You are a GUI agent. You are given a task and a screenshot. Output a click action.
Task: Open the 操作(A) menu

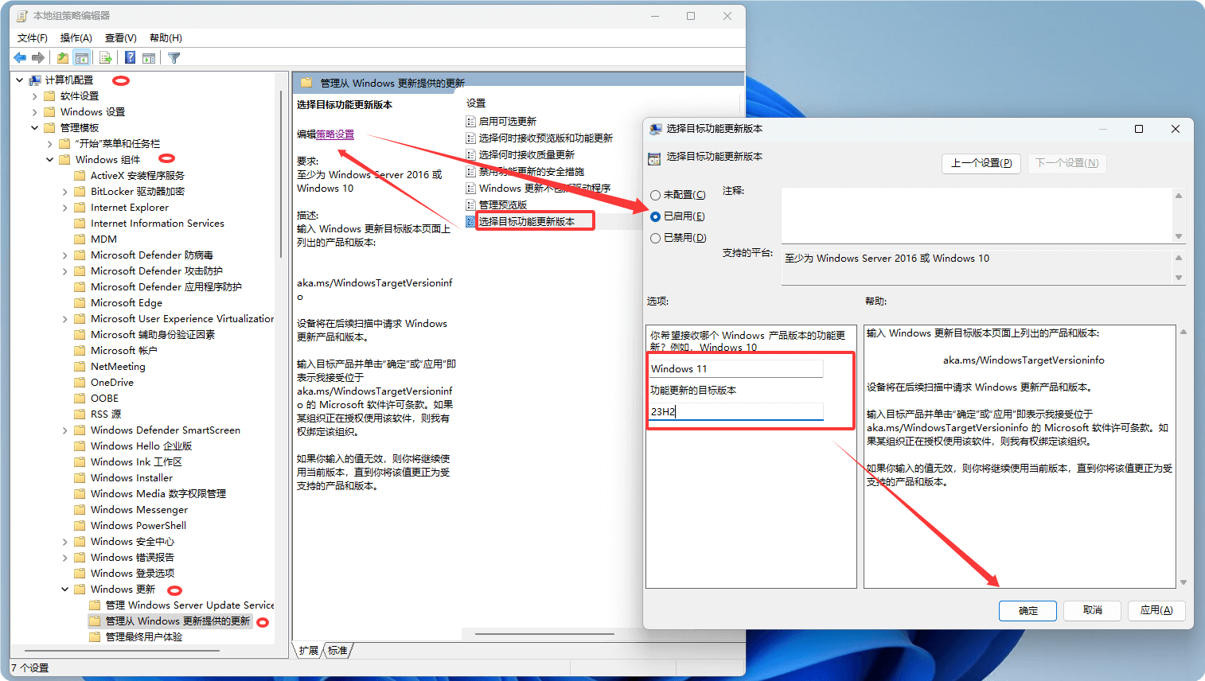76,37
